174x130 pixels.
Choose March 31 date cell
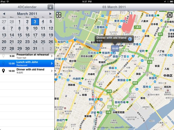point(35,49)
